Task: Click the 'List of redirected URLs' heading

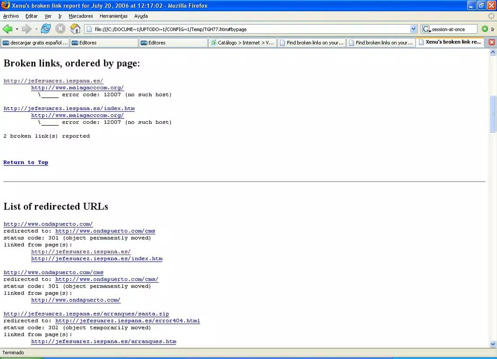Action: tap(56, 206)
